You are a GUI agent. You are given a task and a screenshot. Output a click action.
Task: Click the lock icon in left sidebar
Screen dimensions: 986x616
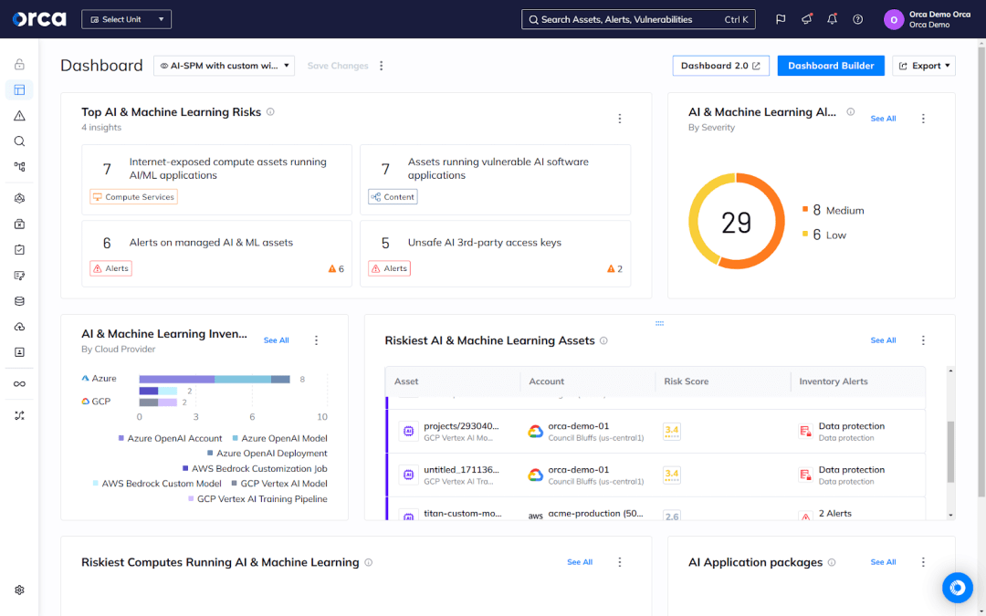point(19,64)
